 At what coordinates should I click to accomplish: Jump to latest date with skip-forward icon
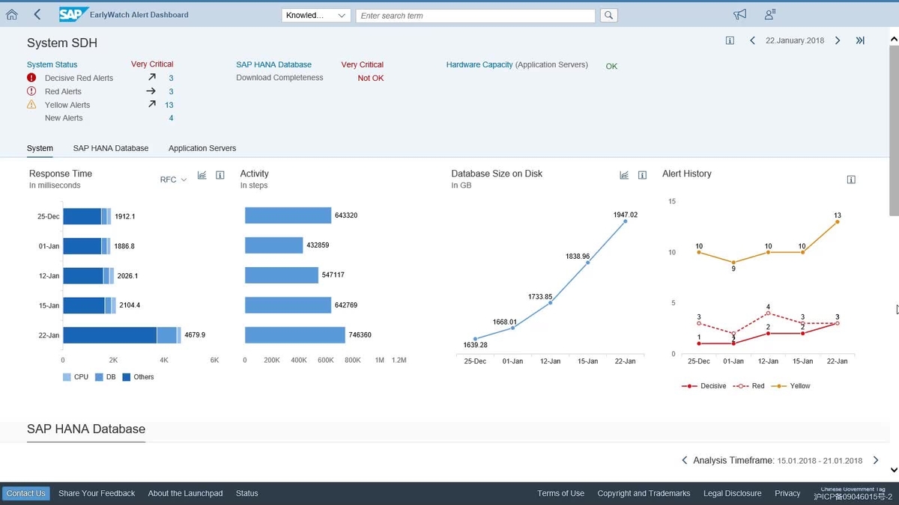[860, 41]
